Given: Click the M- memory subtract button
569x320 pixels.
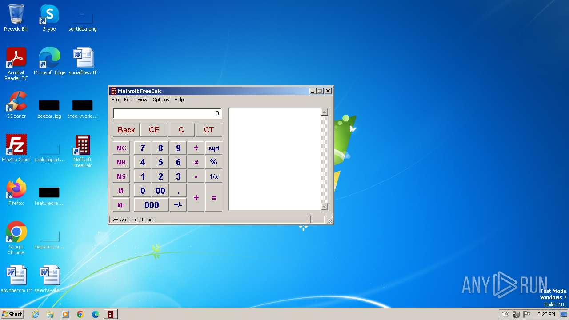Looking at the screenshot, I should click(x=121, y=191).
